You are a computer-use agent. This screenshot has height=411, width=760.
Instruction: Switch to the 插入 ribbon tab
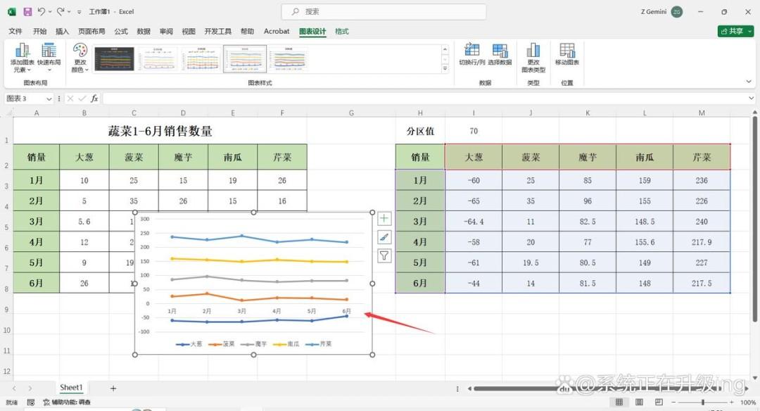[63, 31]
